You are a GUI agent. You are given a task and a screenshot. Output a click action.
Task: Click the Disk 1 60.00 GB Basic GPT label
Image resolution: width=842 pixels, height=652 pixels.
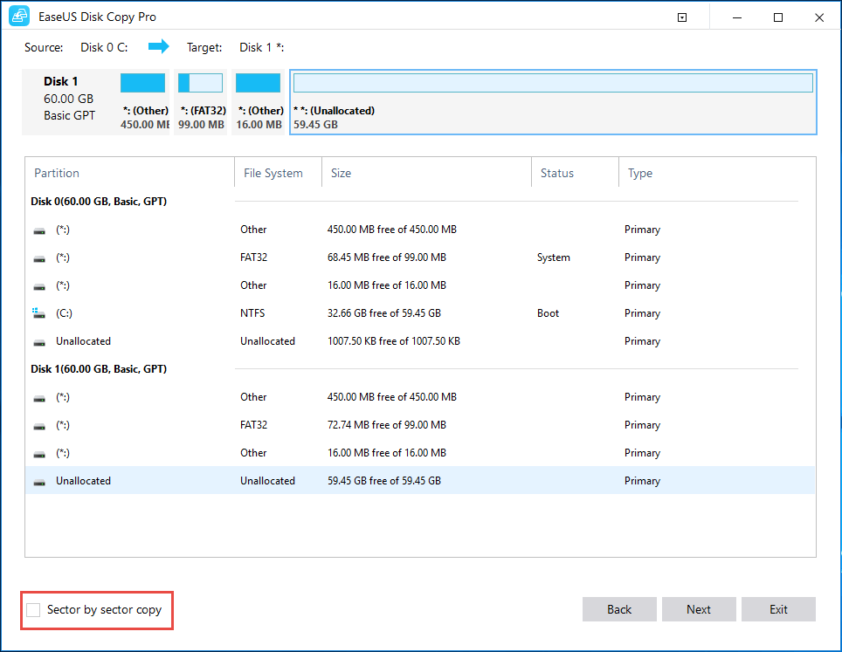pos(69,99)
